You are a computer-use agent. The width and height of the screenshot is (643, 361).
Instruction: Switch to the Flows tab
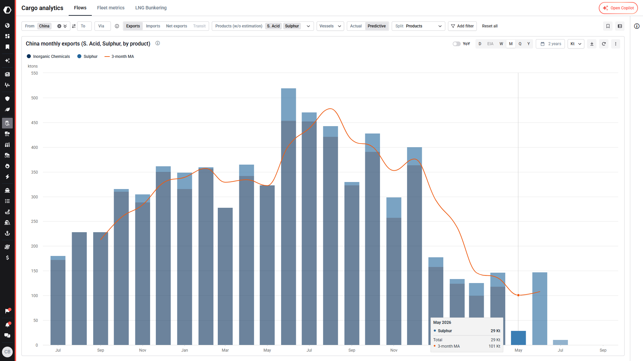(80, 8)
